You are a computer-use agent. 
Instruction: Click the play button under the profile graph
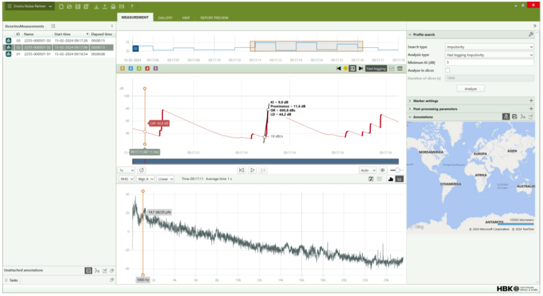[252, 170]
